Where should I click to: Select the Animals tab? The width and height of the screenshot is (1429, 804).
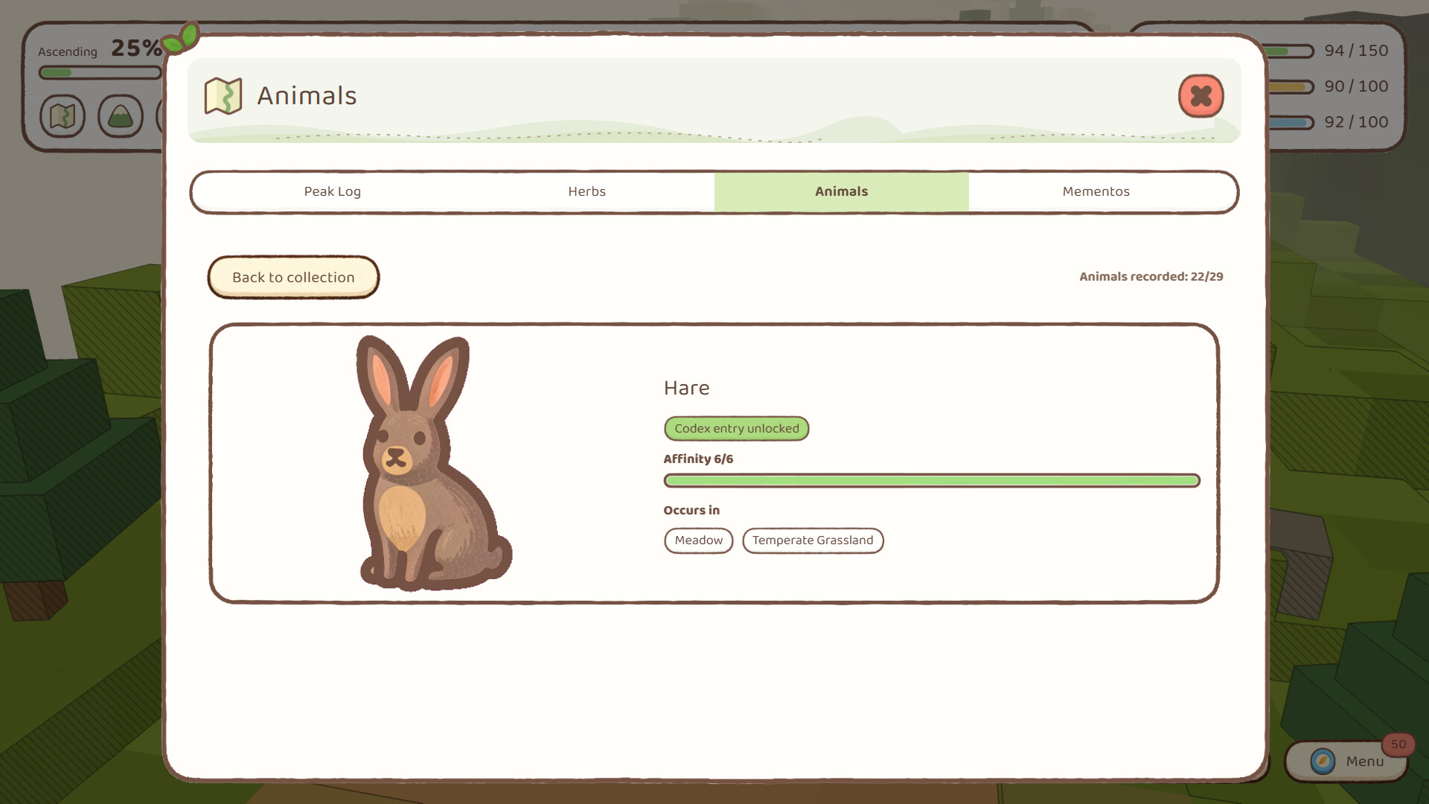click(841, 191)
